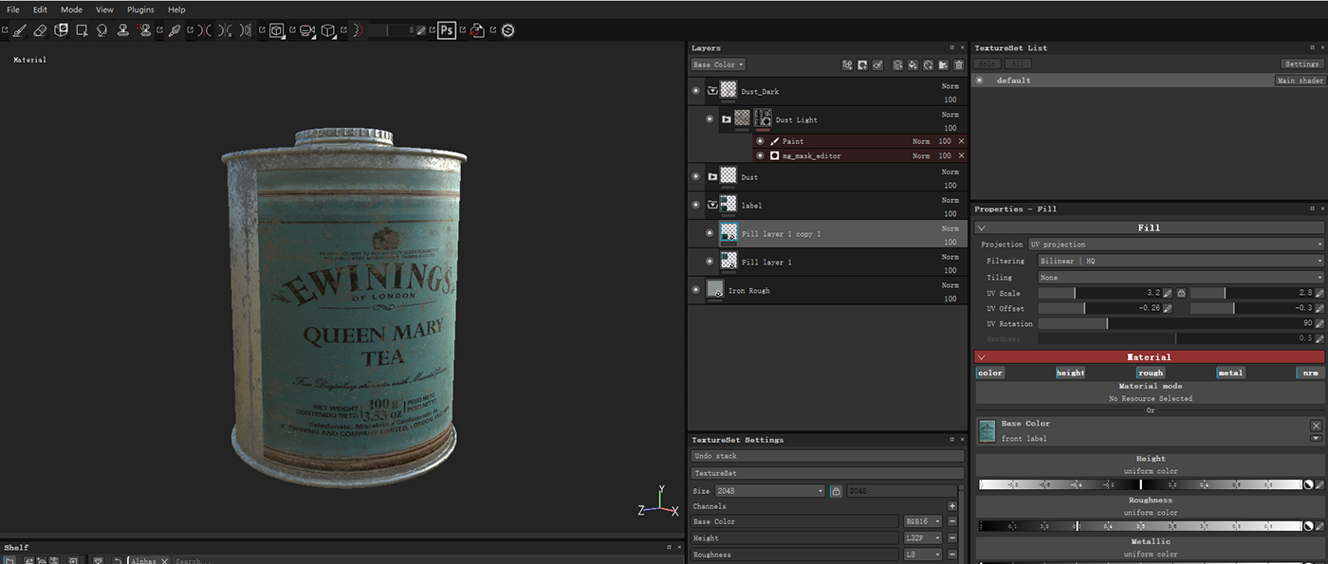Click the add effect icon in Layers
Image resolution: width=1328 pixels, height=564 pixels.
click(x=847, y=64)
